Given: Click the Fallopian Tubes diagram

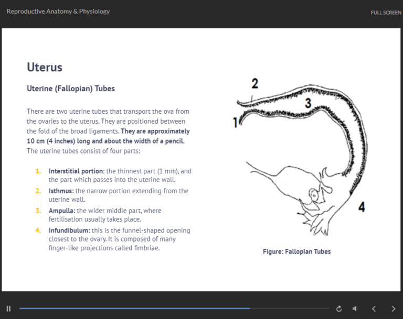Looking at the screenshot, I should 301,157.
